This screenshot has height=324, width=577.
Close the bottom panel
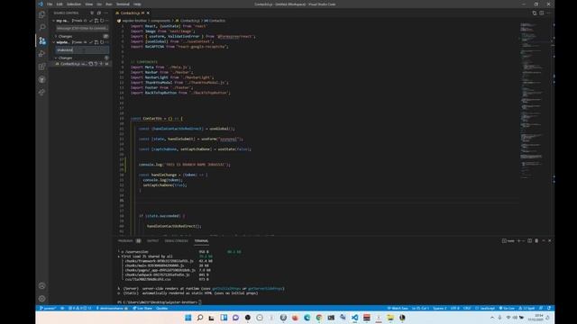tap(550, 240)
